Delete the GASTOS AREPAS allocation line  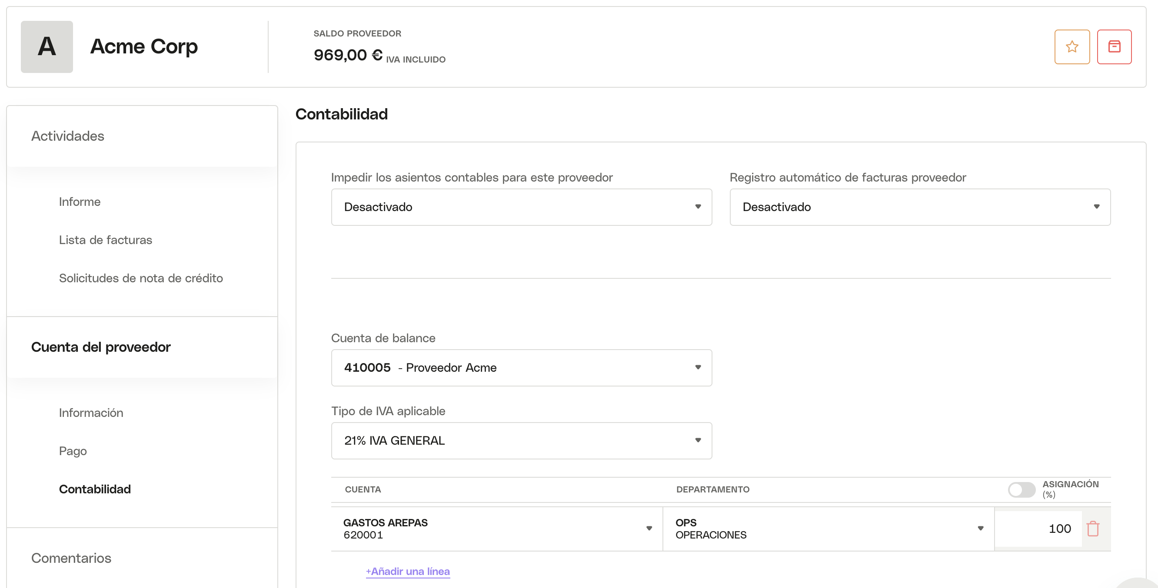(x=1093, y=529)
